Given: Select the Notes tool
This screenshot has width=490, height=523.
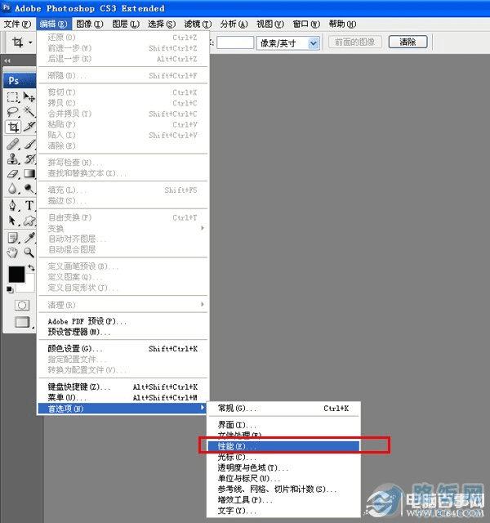Looking at the screenshot, I should [13, 238].
